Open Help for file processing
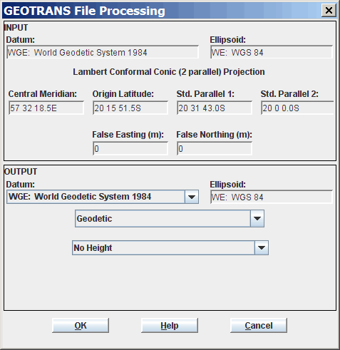 (170, 326)
